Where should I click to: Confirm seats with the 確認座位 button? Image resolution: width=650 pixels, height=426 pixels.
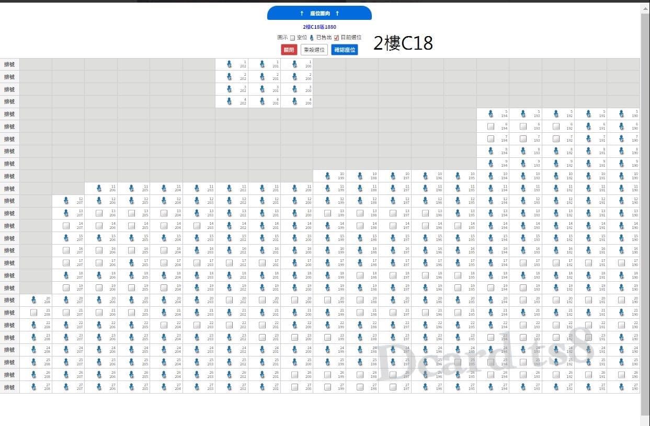pos(345,50)
